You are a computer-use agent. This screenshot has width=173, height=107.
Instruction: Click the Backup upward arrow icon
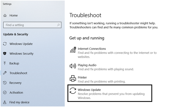pyautogui.click(x=5, y=63)
